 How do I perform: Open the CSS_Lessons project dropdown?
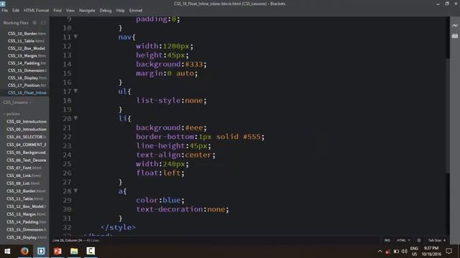coord(17,102)
